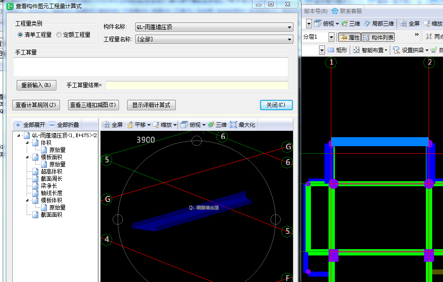Click the 联系客服 icon in main window
443x282 pixels.
coord(335,11)
